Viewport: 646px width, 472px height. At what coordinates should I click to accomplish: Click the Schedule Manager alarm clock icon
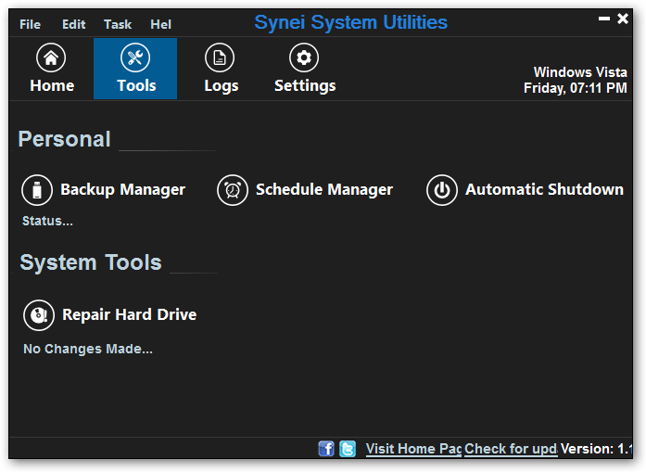tap(233, 190)
